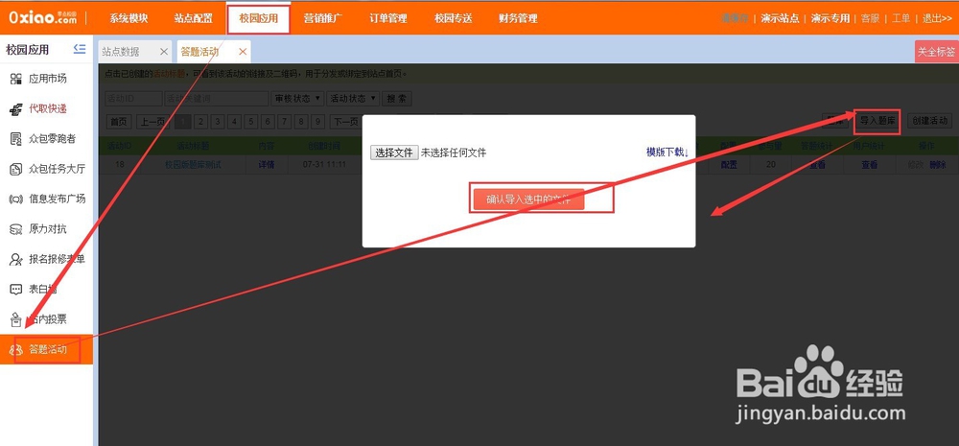Open the 活动状态 dropdown
The height and width of the screenshot is (446, 959).
click(353, 99)
